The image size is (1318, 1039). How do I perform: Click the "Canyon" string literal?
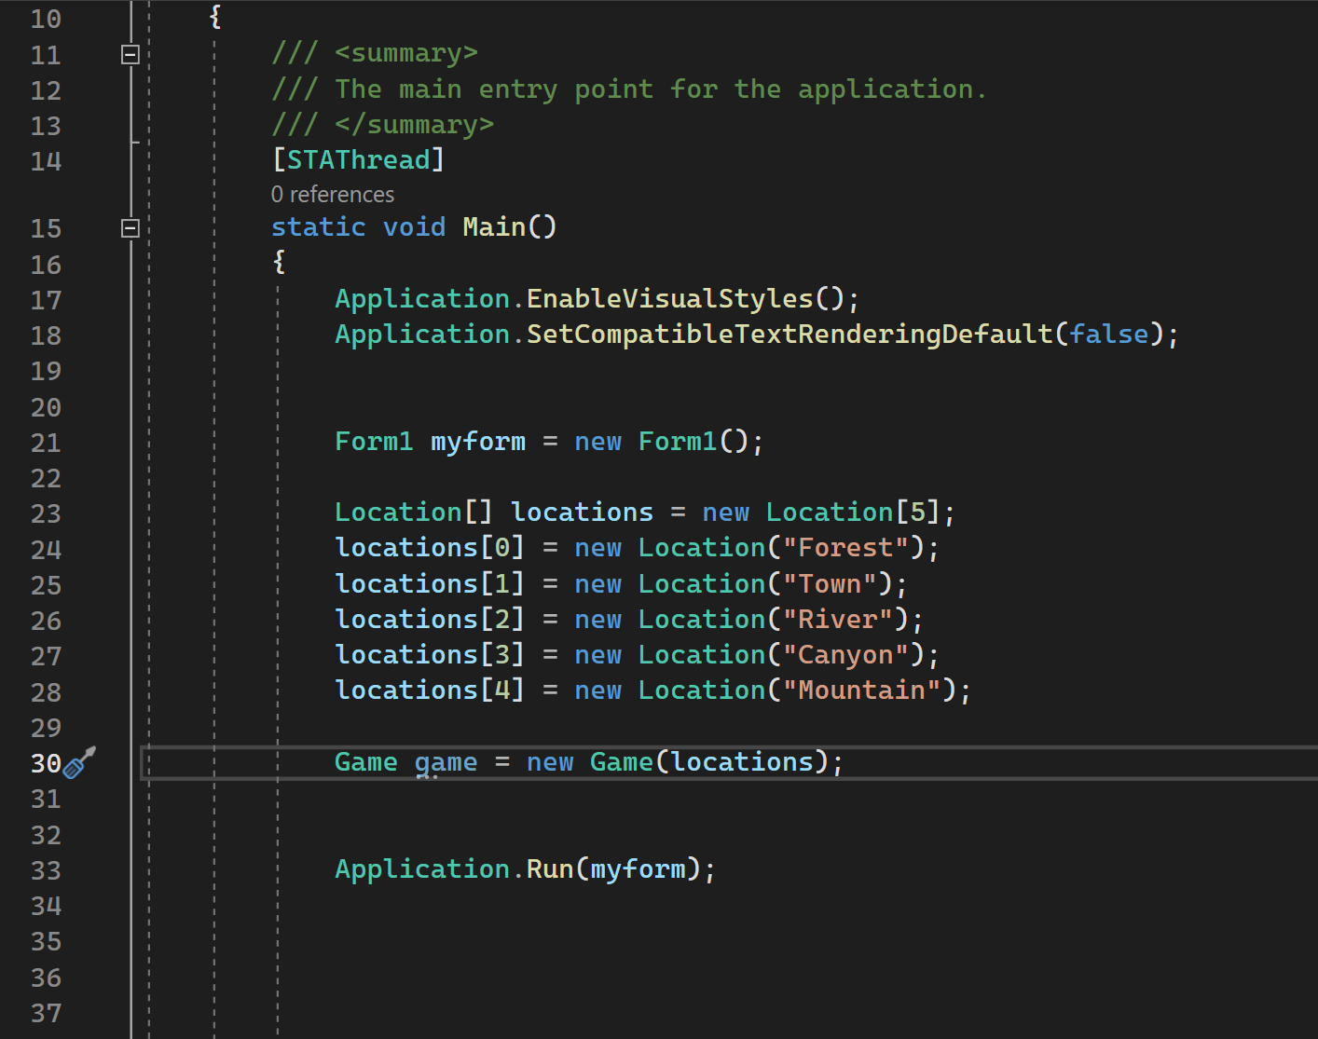click(845, 655)
